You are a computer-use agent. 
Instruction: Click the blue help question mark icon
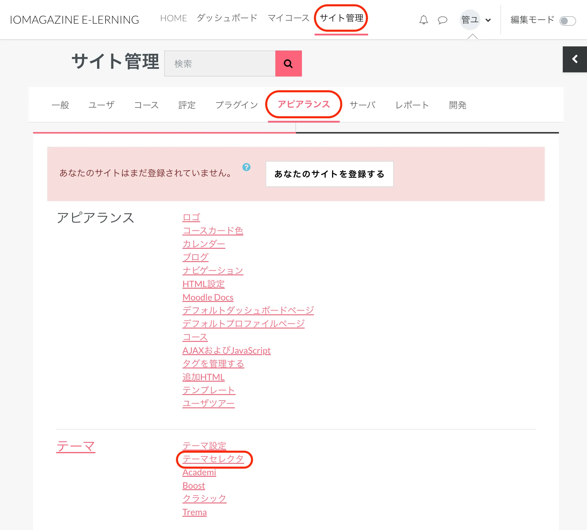click(246, 167)
